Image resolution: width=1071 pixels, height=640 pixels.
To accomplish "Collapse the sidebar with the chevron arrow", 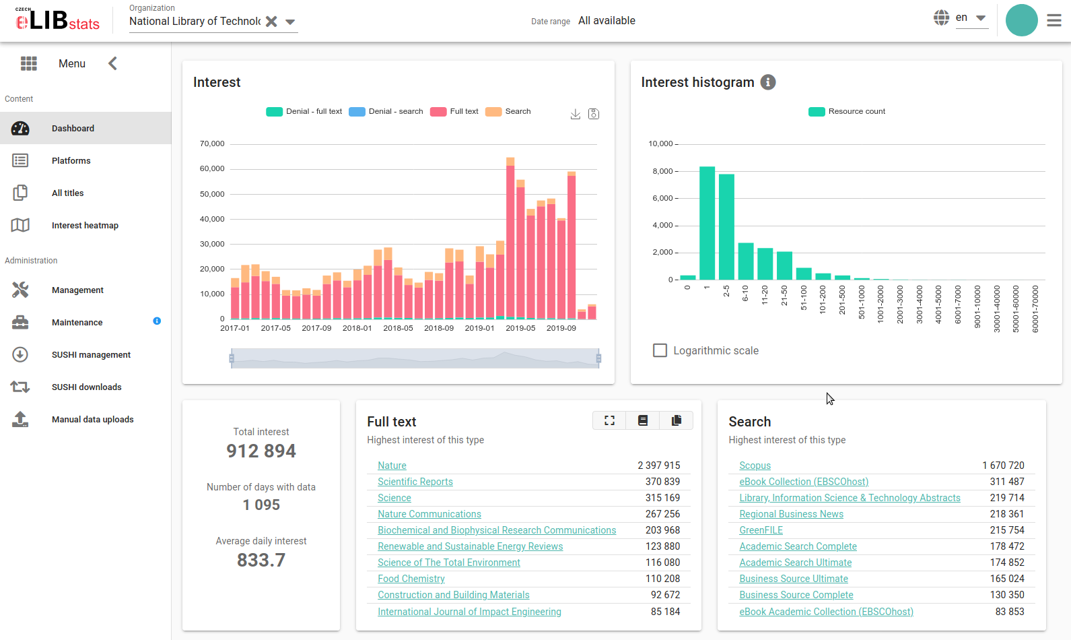I will coord(112,63).
